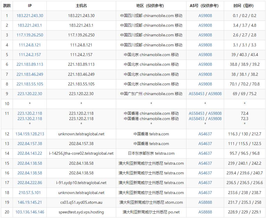Open IP link 223.120.22.30
Image resolution: width=267 pixels, height=219 pixels.
(x=30, y=94)
